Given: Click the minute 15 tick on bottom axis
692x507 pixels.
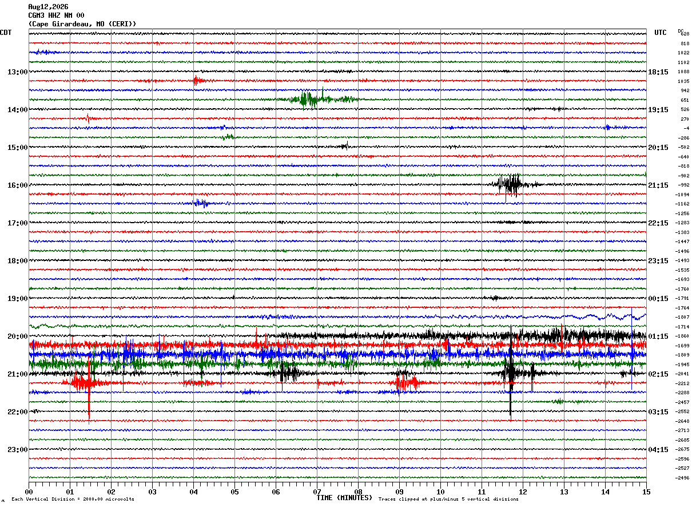Looking at the screenshot, I should (x=646, y=492).
